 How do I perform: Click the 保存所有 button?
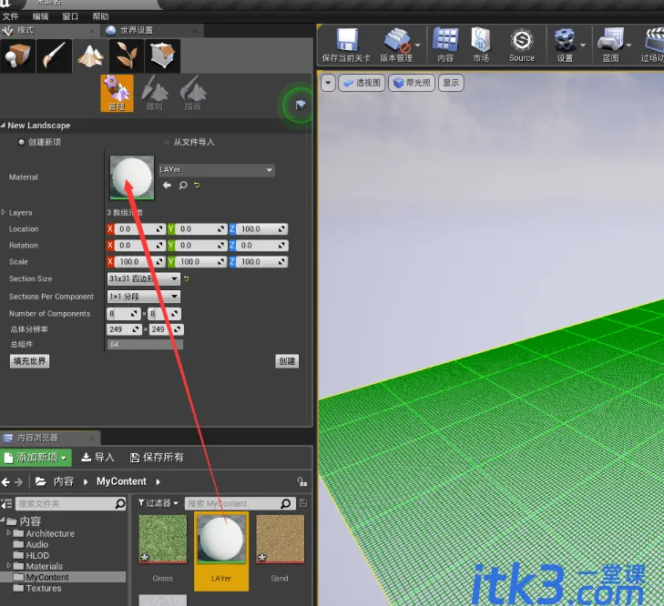(157, 458)
